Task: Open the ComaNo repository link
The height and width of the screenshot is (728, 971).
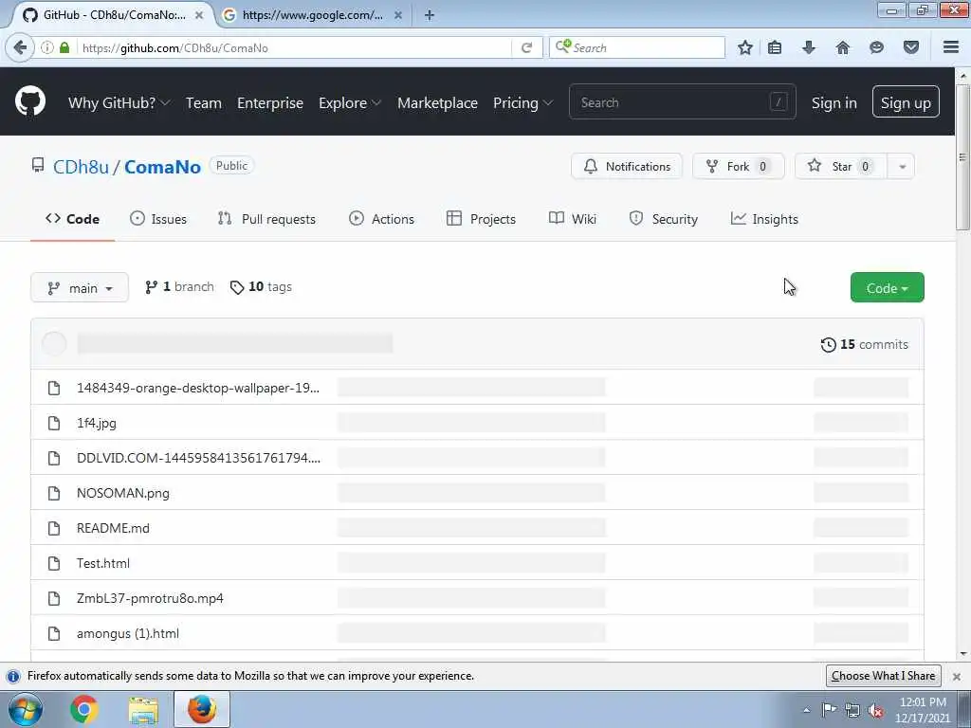Action: (162, 167)
